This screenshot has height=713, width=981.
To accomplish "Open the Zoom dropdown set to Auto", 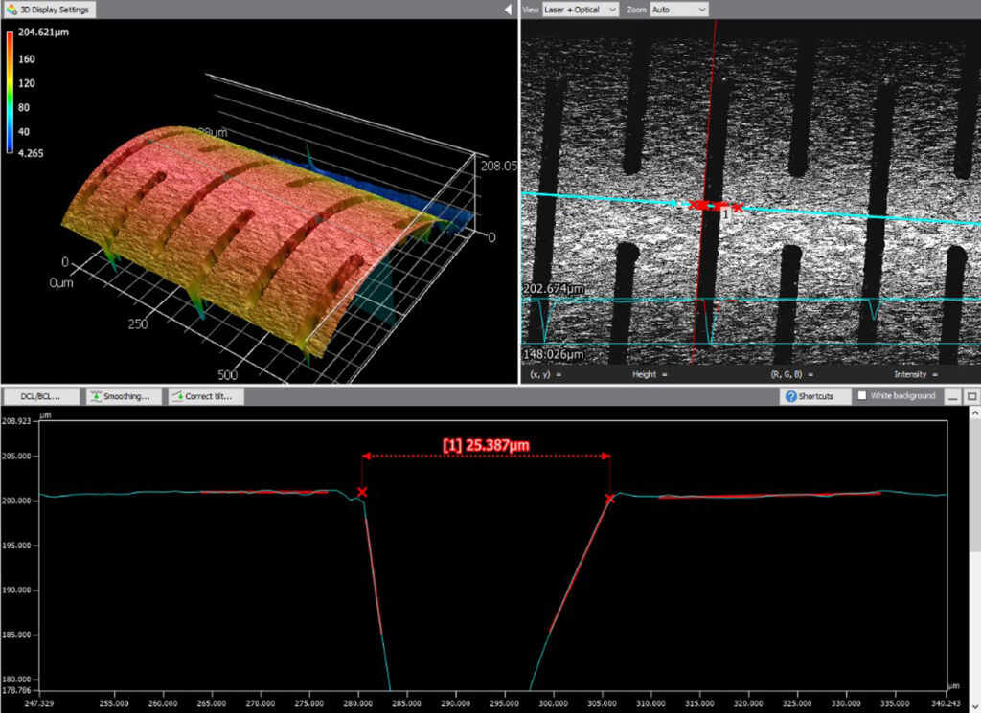I will [678, 10].
